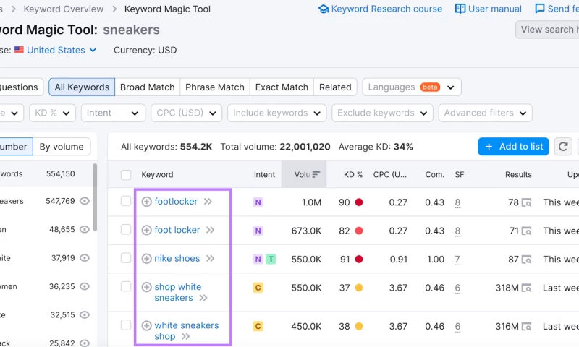This screenshot has width=579, height=347.
Task: Click the keyword groups panel scrollbar
Action: pos(95,197)
